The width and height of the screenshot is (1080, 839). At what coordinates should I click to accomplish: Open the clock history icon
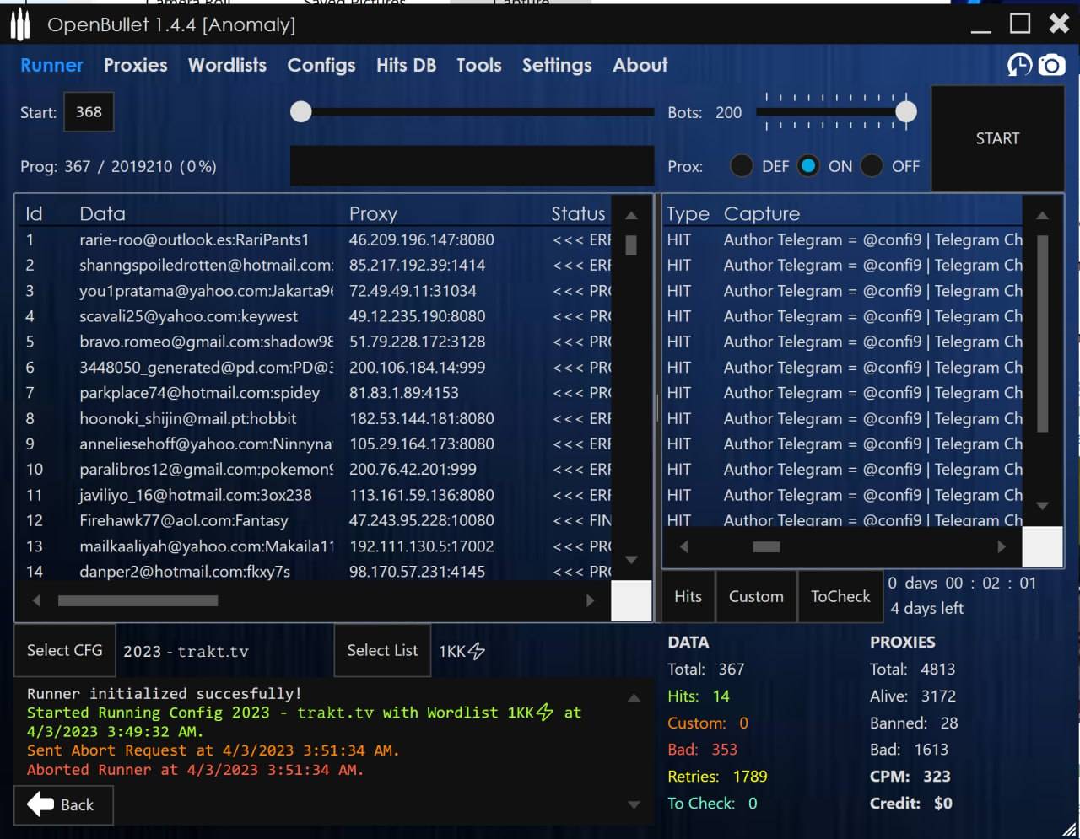point(1019,65)
